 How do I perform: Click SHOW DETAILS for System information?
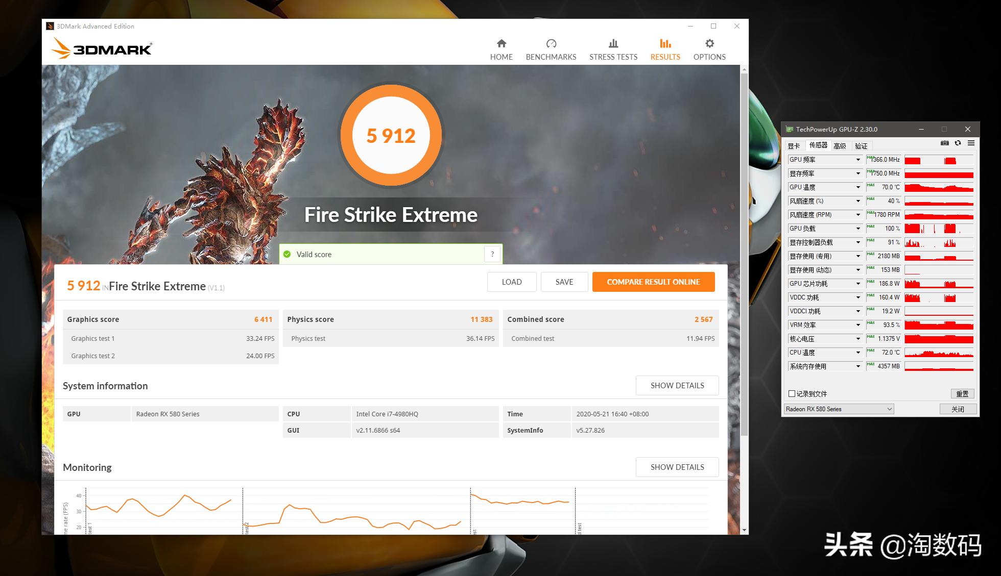[677, 385]
